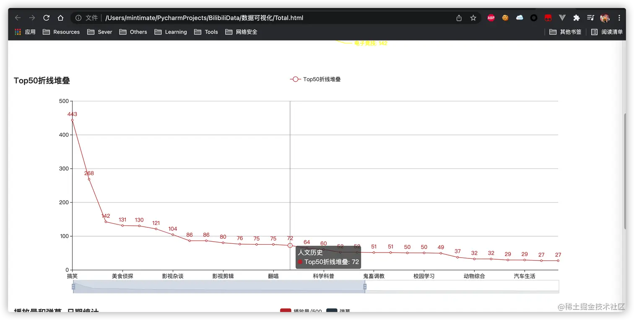Open the cloud extension

coord(520,18)
